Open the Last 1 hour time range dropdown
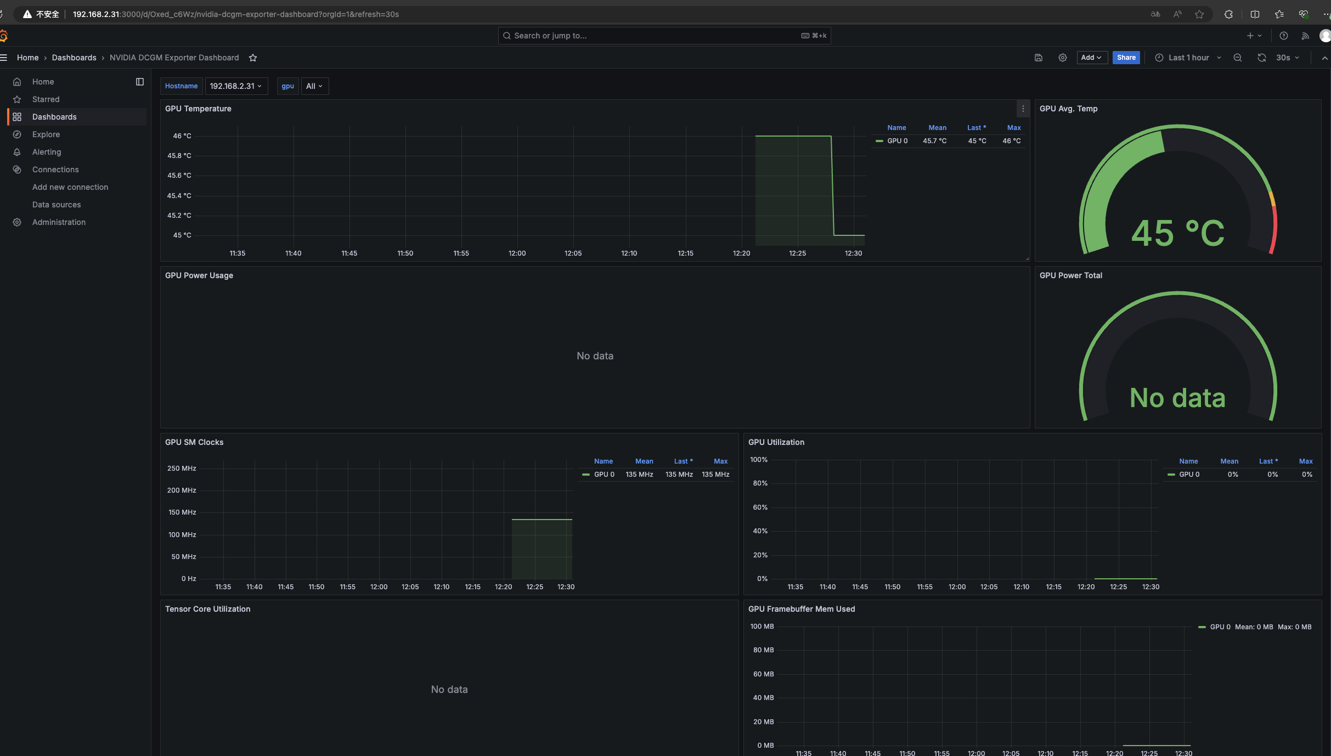Image resolution: width=1331 pixels, height=756 pixels. pyautogui.click(x=1187, y=58)
